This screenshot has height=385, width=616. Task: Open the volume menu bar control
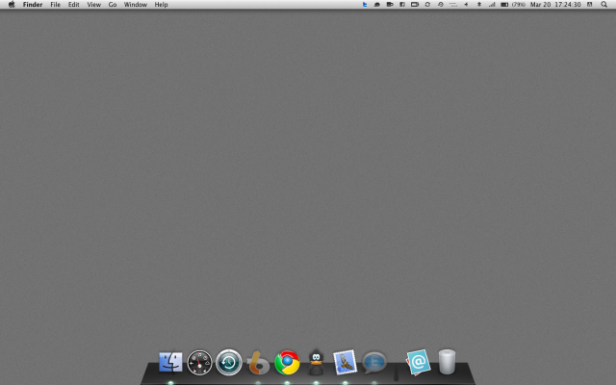tap(466, 4)
